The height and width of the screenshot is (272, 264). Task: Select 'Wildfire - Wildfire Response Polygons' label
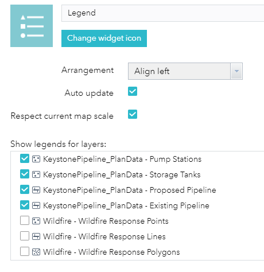click(111, 252)
